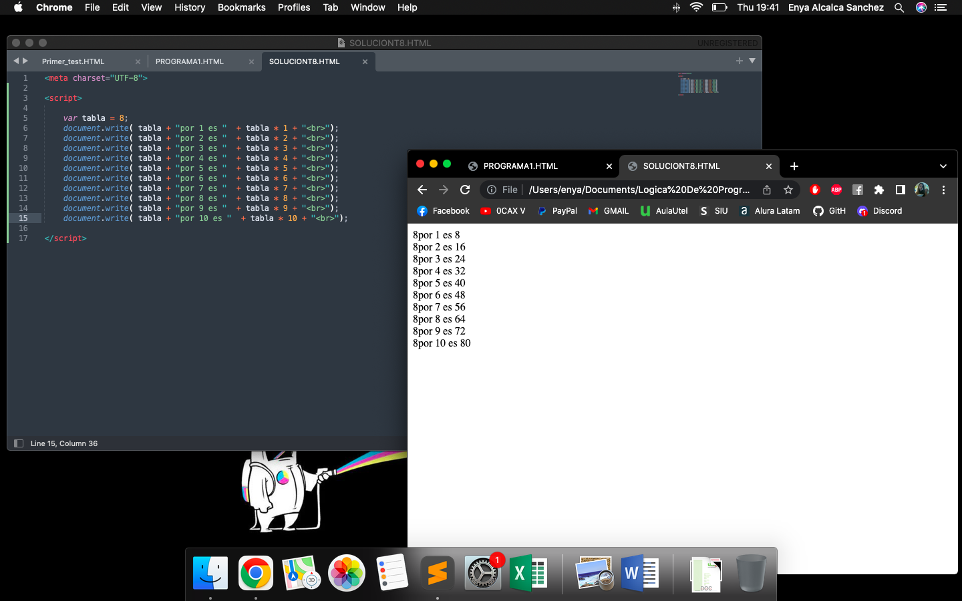962x601 pixels.
Task: Open Maps from the Dock
Action: point(301,573)
